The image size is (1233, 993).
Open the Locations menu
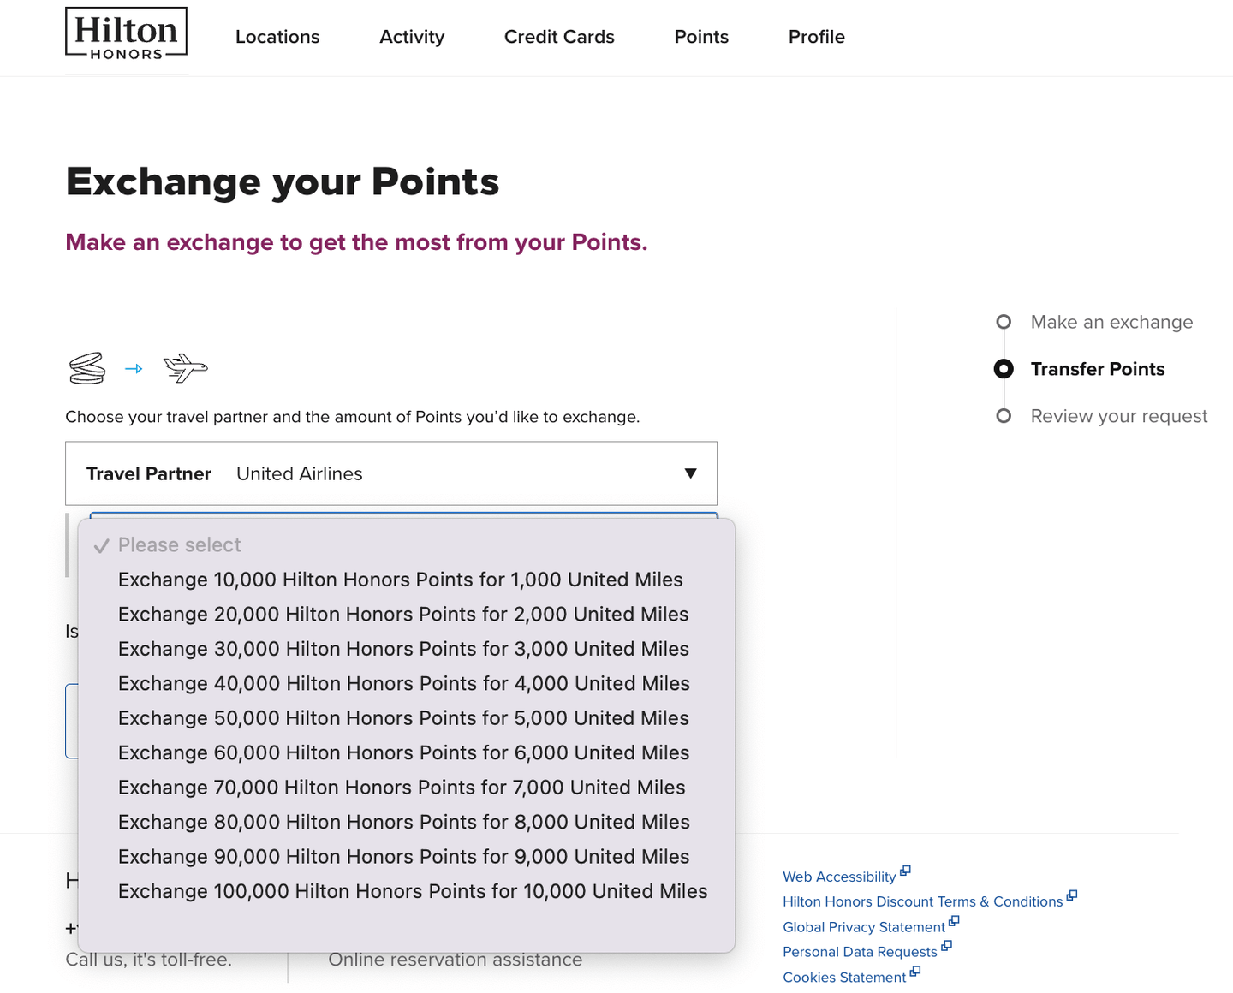pyautogui.click(x=277, y=37)
